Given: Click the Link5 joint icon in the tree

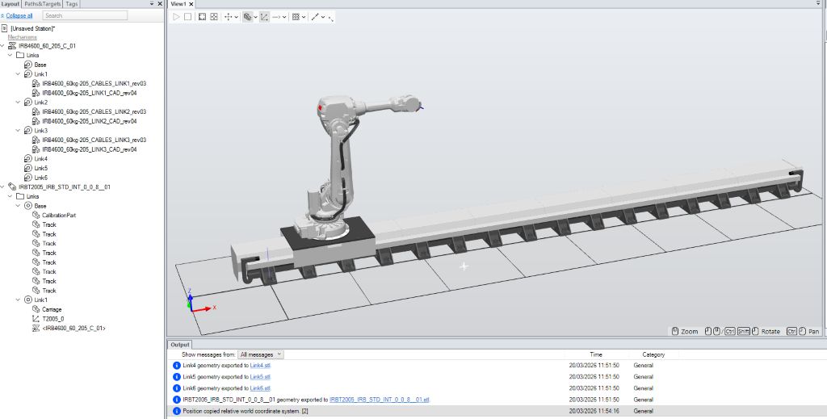Looking at the screenshot, I should 28,168.
